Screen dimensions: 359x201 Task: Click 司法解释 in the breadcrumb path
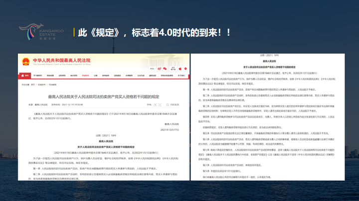(x=52, y=84)
